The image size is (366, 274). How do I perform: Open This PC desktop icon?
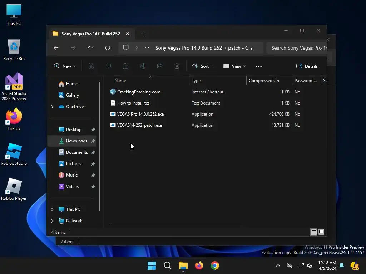[x=14, y=15]
